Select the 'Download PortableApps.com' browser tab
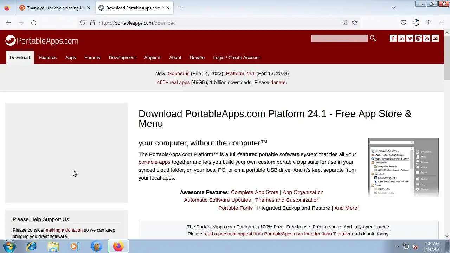450x253 pixels. [x=134, y=8]
